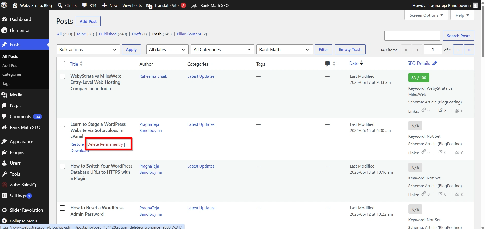Toggle the select-all checkbox in table header
Screen dimensions: 485x229
[62, 64]
